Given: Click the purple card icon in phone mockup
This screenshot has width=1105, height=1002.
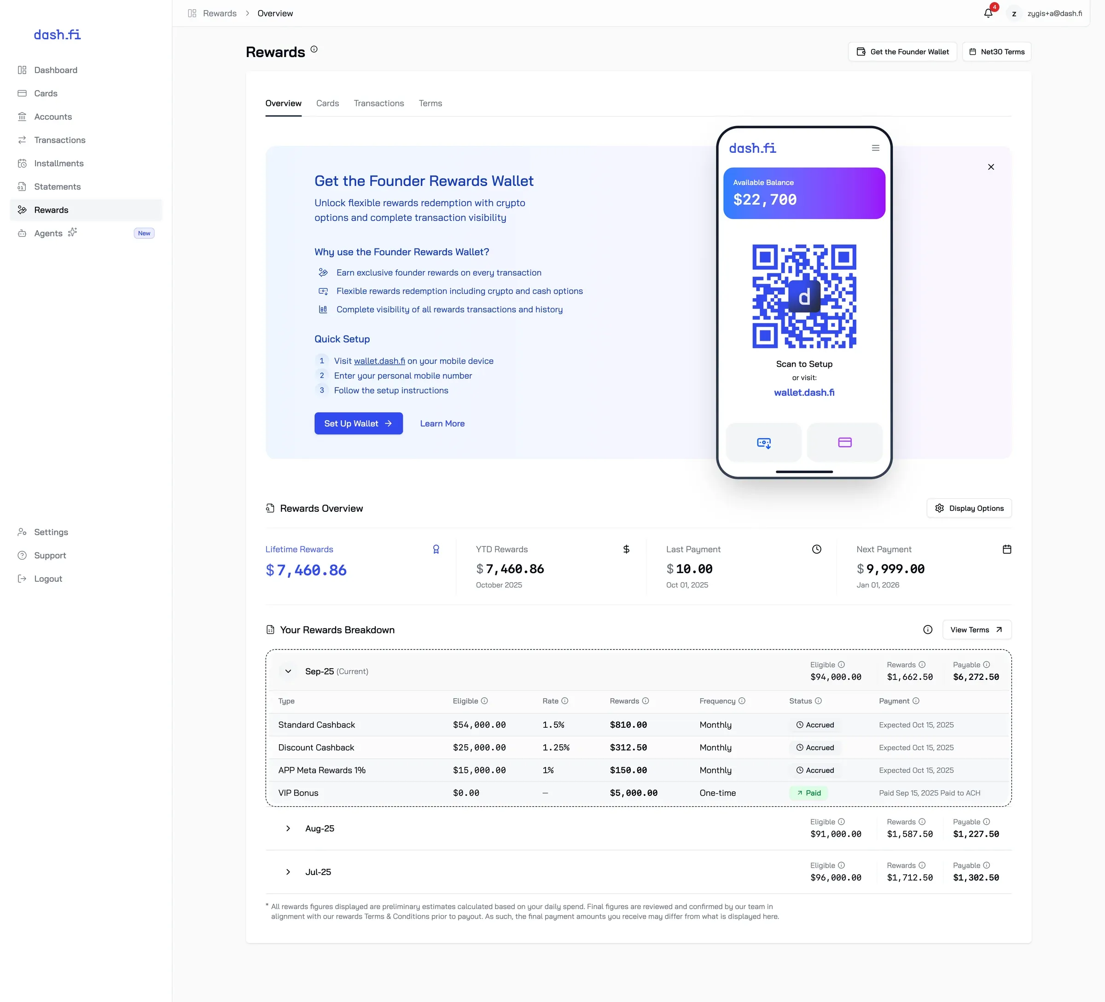Looking at the screenshot, I should (845, 442).
